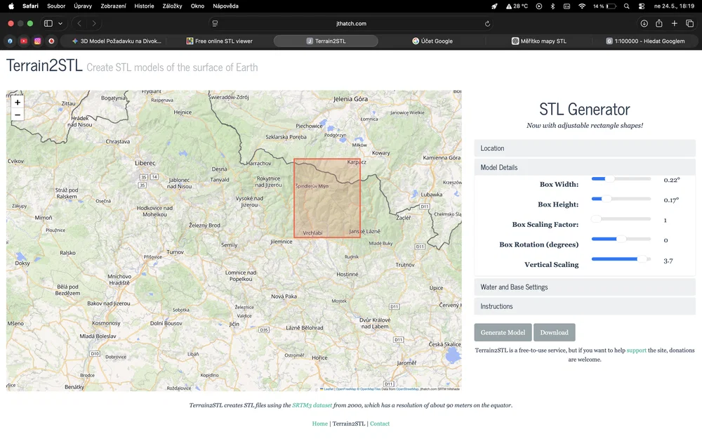Click the red selection box on map
Screen dimensions: 702x439
[327, 198]
